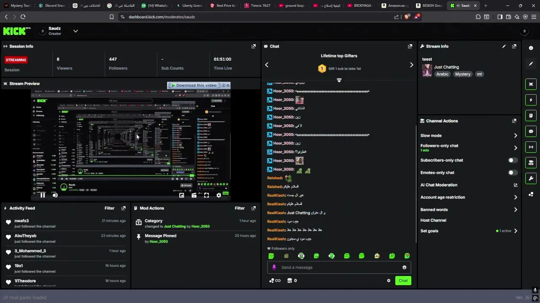
Task: Open broadcast signal icon in right sidebar
Action: click(531, 147)
